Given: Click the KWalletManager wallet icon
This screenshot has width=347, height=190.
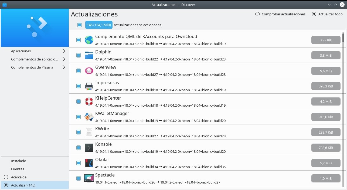Looking at the screenshot, I should click(x=89, y=117).
